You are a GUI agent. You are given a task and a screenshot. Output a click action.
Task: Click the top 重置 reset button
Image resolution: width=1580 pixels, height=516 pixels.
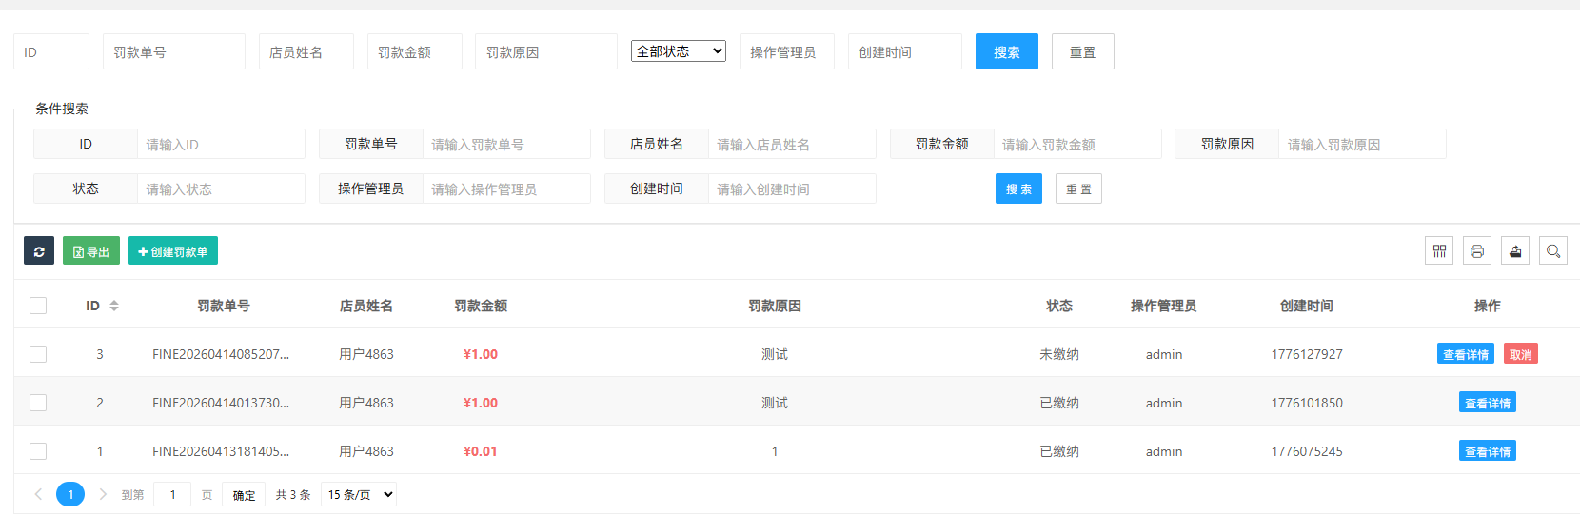point(1082,51)
